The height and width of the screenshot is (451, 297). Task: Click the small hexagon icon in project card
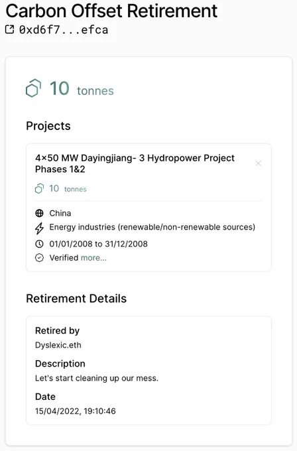pyautogui.click(x=39, y=188)
